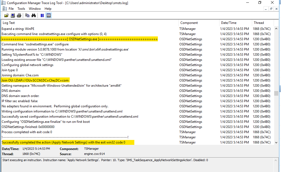Select the 'Process completed with exit code 0' row

coord(137,132)
